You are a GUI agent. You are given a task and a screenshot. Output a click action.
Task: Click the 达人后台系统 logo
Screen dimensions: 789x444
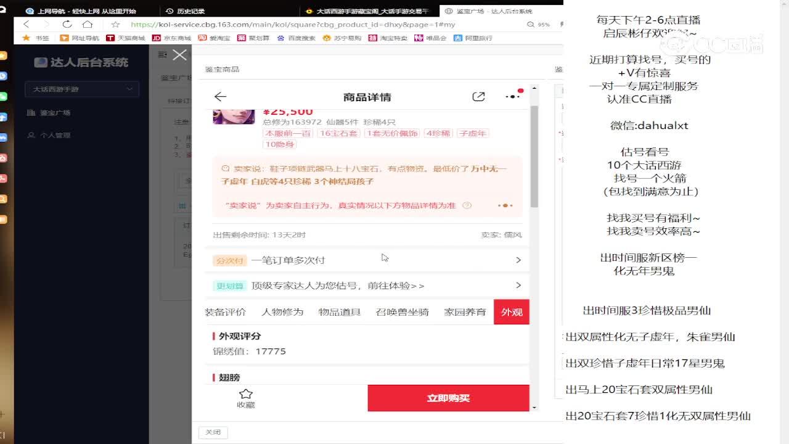81,62
